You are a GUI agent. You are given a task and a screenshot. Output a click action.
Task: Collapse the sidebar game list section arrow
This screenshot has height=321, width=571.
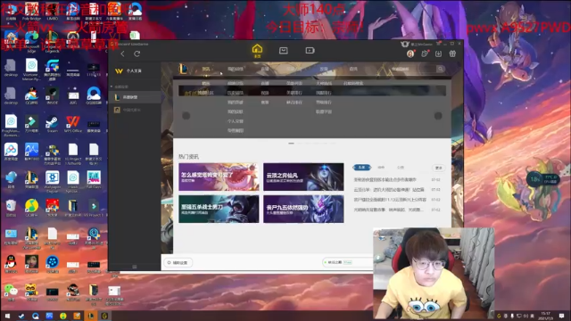[112, 86]
